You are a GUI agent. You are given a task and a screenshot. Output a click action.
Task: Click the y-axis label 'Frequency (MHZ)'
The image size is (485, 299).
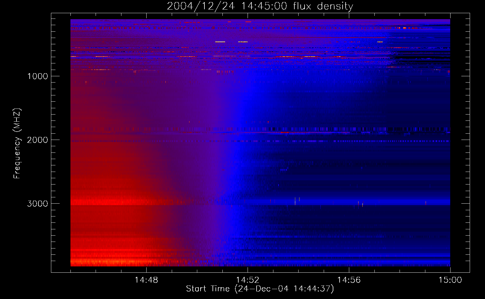pyautogui.click(x=17, y=144)
